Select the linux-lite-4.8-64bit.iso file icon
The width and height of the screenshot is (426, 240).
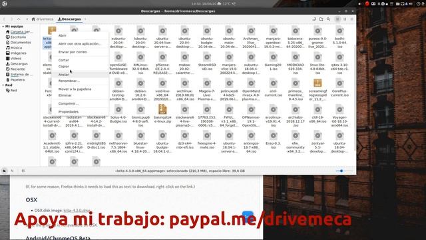point(318,57)
